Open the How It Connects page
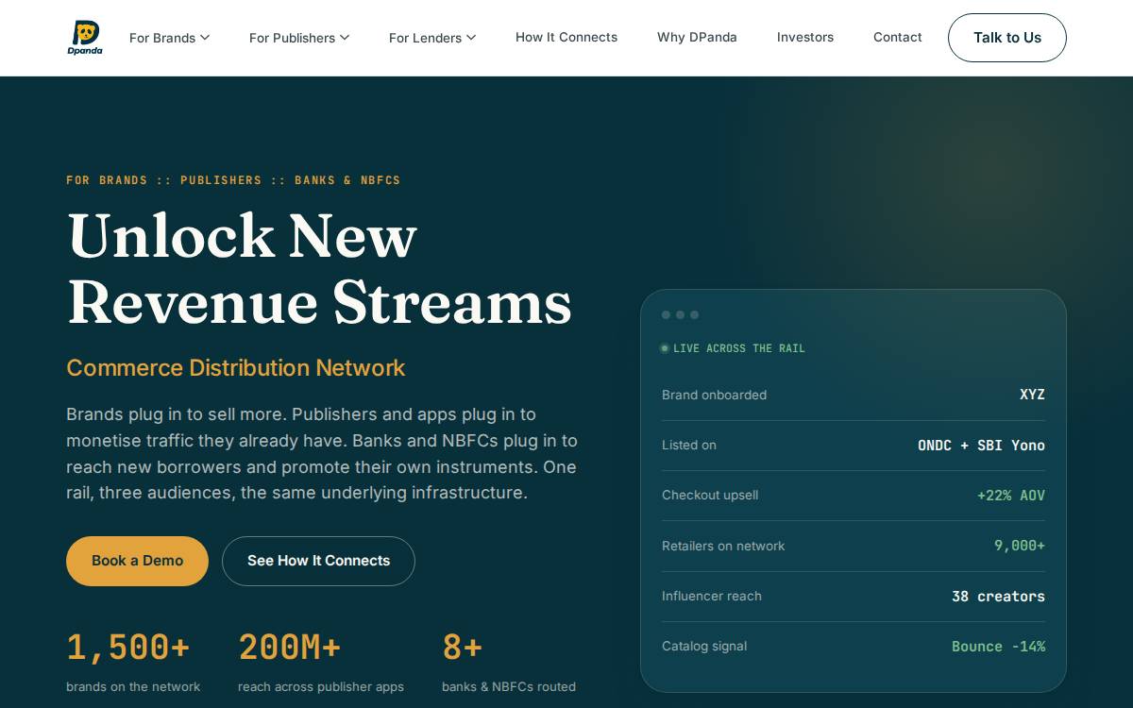The height and width of the screenshot is (708, 1133). tap(566, 37)
